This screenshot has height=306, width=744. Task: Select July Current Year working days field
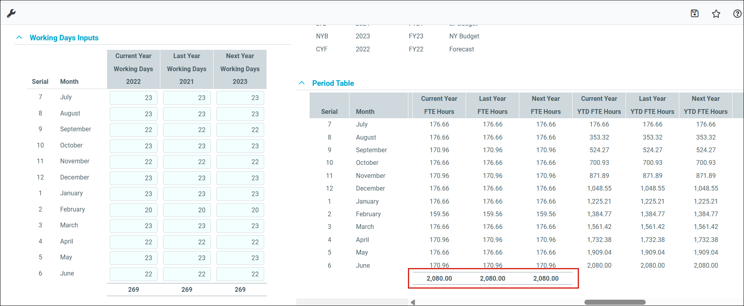[133, 98]
